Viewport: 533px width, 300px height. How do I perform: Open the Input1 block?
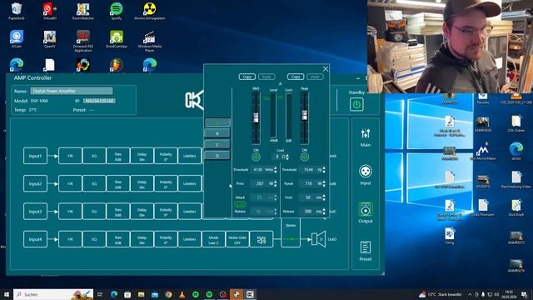35,156
